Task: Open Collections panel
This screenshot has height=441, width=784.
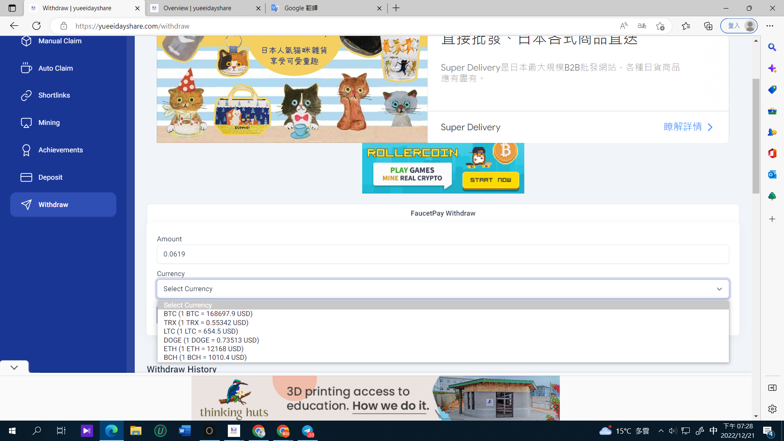Action: 708,26
